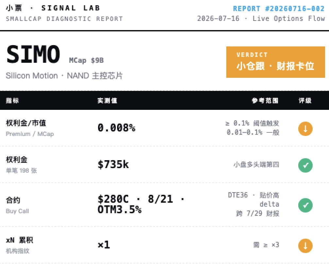Select the 实测值 column header
The height and width of the screenshot is (272, 329).
point(107,100)
